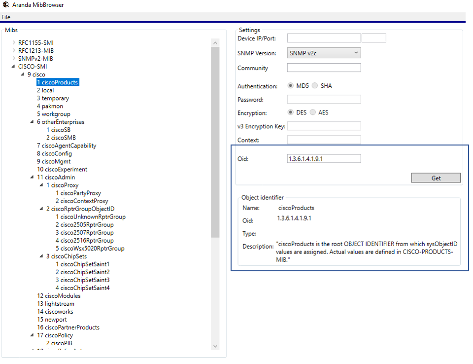Click the Password input field
This screenshot has width=473, height=364.
(324, 99)
